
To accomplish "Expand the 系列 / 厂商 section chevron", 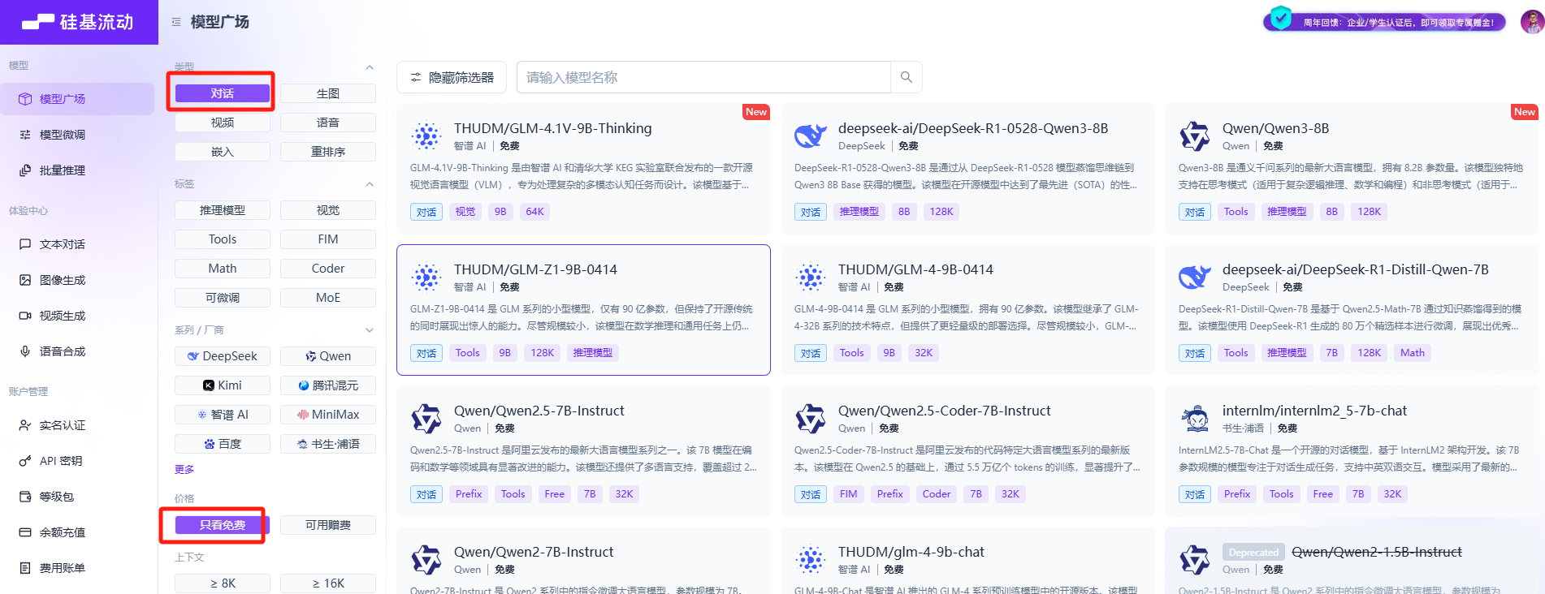I will pyautogui.click(x=370, y=330).
